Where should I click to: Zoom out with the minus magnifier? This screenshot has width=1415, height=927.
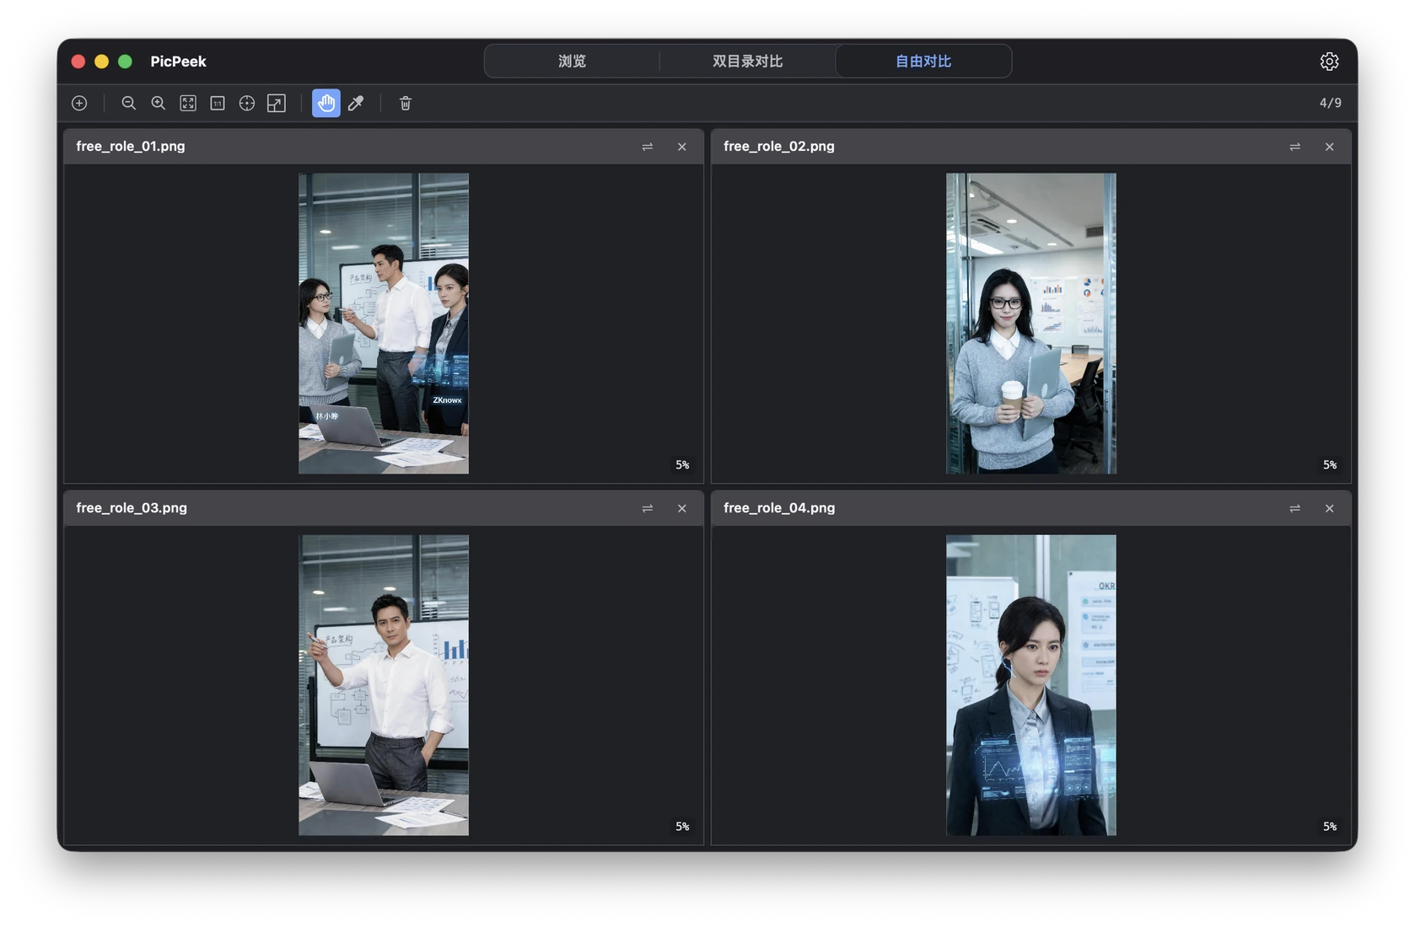coord(129,103)
